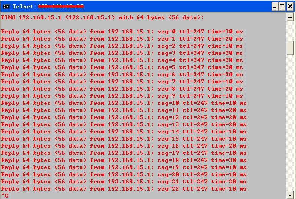Select the reply line with seq=22
This screenshot has width=296, height=199.
[x=124, y=189]
